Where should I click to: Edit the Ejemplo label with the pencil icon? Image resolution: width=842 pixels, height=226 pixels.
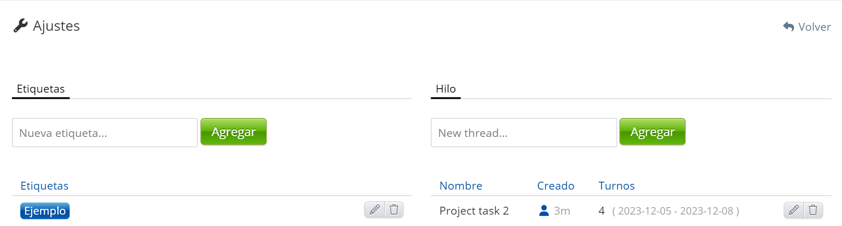coord(374,210)
